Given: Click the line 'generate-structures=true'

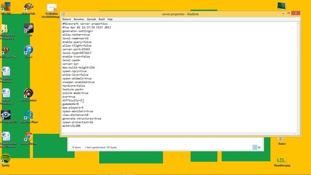Looking at the screenshot, I should click(x=82, y=119).
